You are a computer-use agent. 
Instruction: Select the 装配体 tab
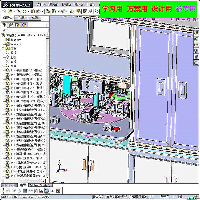click(7, 18)
